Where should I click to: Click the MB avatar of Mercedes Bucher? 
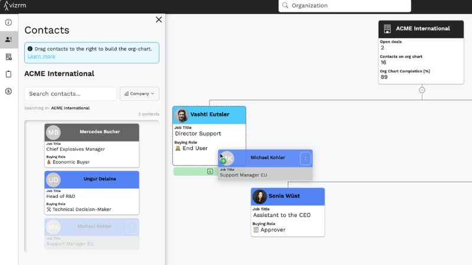click(x=53, y=132)
